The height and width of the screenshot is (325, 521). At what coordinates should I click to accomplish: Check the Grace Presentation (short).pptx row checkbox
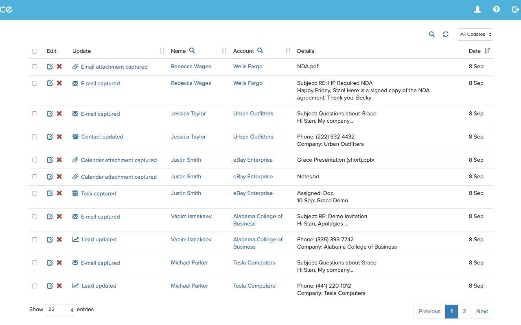(x=35, y=160)
